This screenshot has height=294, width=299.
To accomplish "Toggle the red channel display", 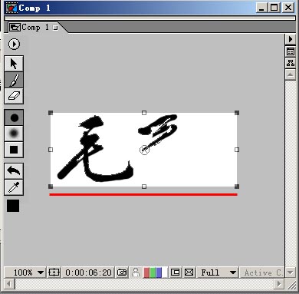I will click(146, 273).
